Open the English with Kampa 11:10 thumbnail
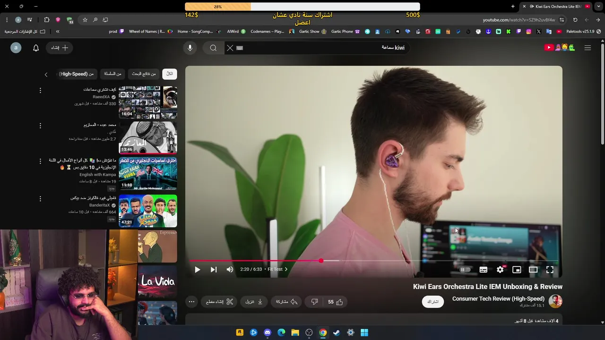The image size is (605, 340). (x=148, y=173)
